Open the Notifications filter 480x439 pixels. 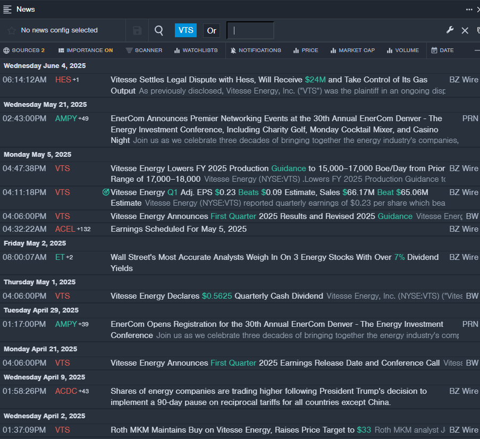[256, 50]
